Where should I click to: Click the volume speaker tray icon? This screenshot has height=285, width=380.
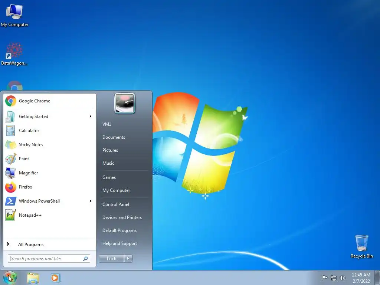343,278
